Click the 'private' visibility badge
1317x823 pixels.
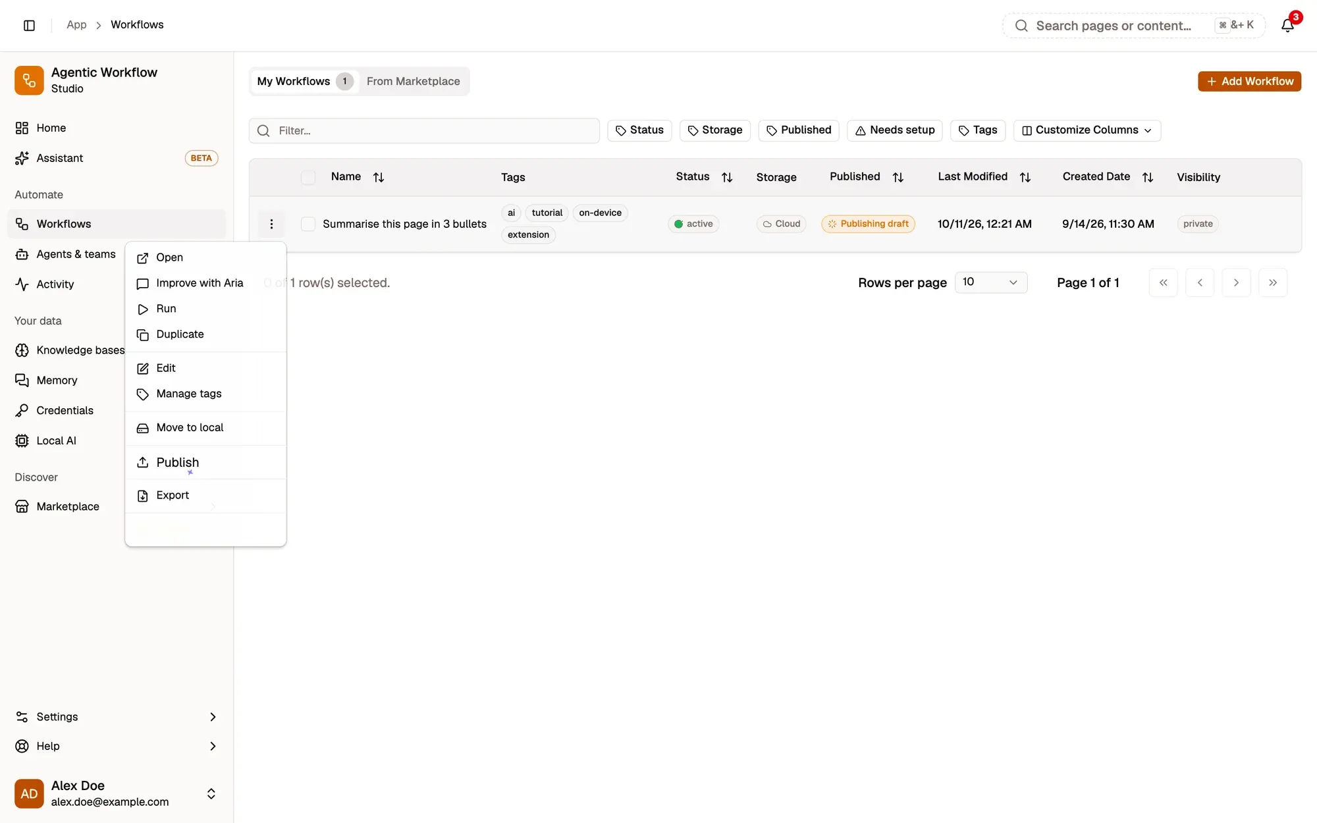pos(1198,224)
